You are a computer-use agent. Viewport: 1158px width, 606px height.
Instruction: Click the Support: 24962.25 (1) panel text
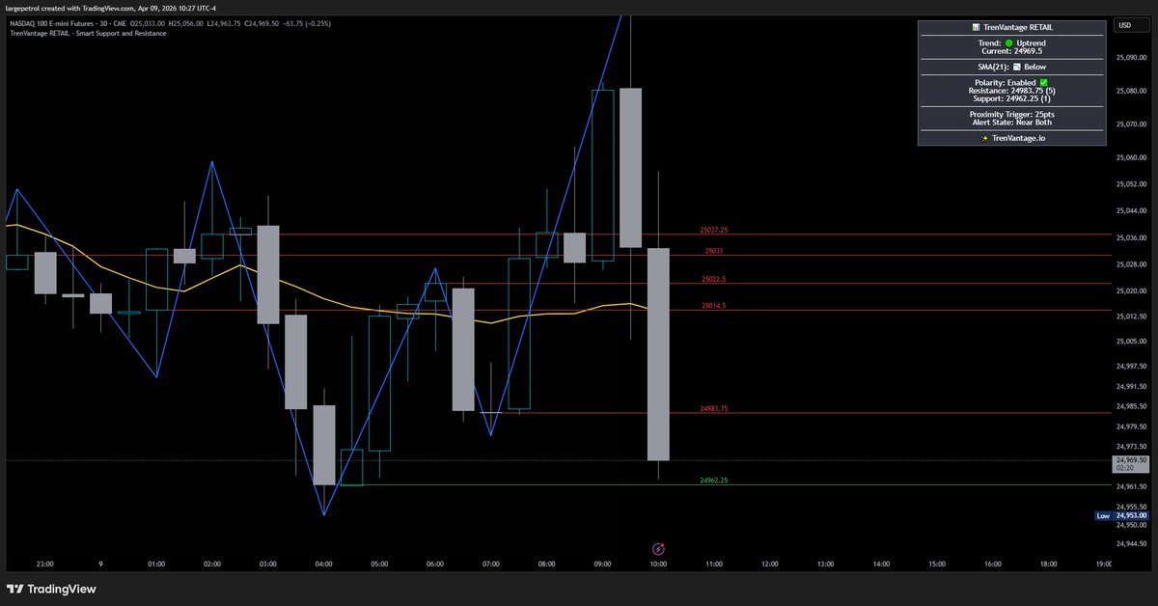[x=1011, y=98]
